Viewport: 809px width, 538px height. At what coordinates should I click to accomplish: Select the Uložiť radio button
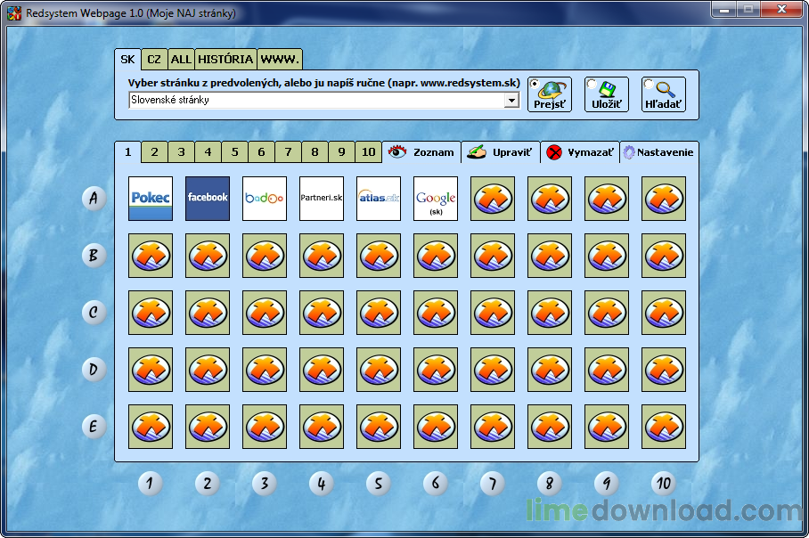click(x=592, y=84)
